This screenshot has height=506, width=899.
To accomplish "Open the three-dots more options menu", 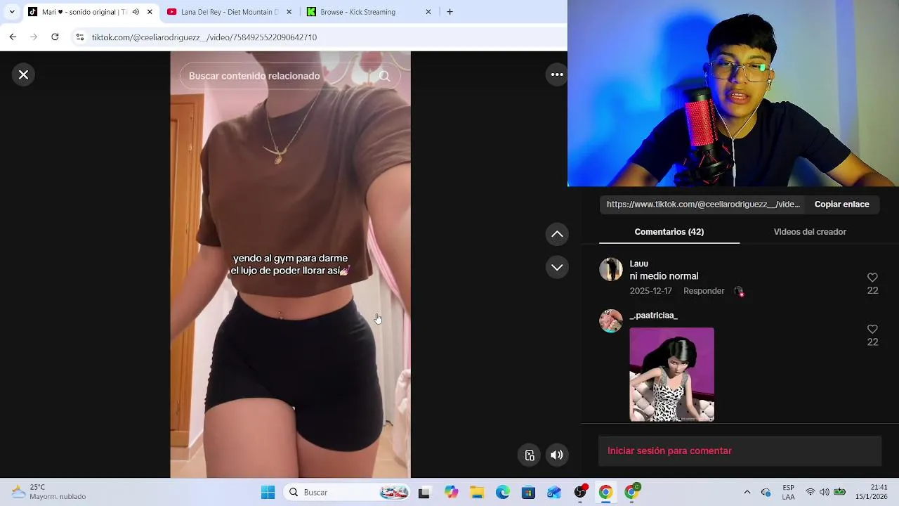I will (x=557, y=74).
